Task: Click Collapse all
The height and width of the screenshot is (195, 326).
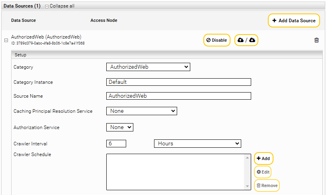Action: click(60, 6)
